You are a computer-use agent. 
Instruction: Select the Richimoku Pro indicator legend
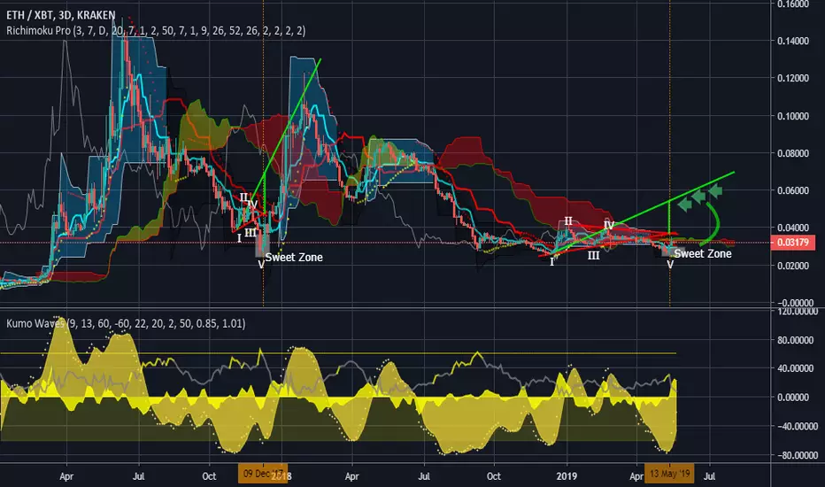[x=156, y=30]
